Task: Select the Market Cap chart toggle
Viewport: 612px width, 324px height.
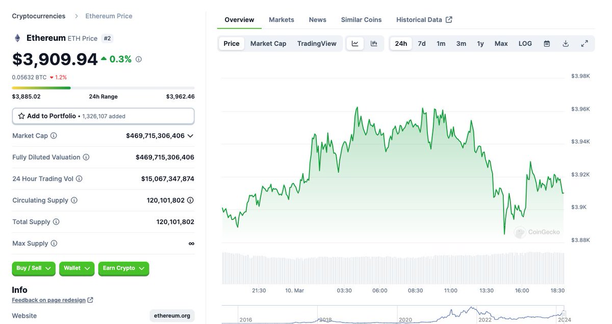Action: 268,43
